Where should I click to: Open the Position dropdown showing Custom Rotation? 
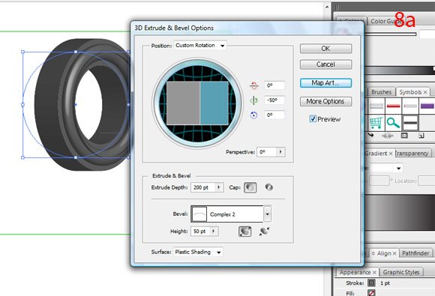pyautogui.click(x=200, y=46)
